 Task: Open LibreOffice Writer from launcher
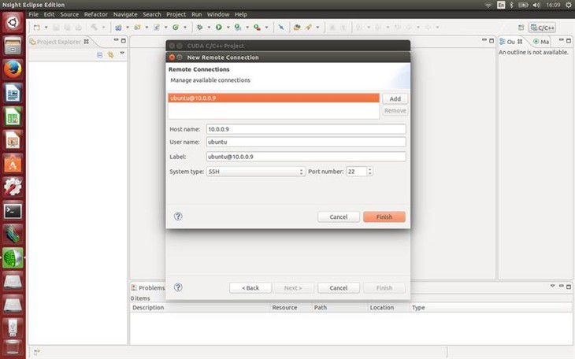13,93
